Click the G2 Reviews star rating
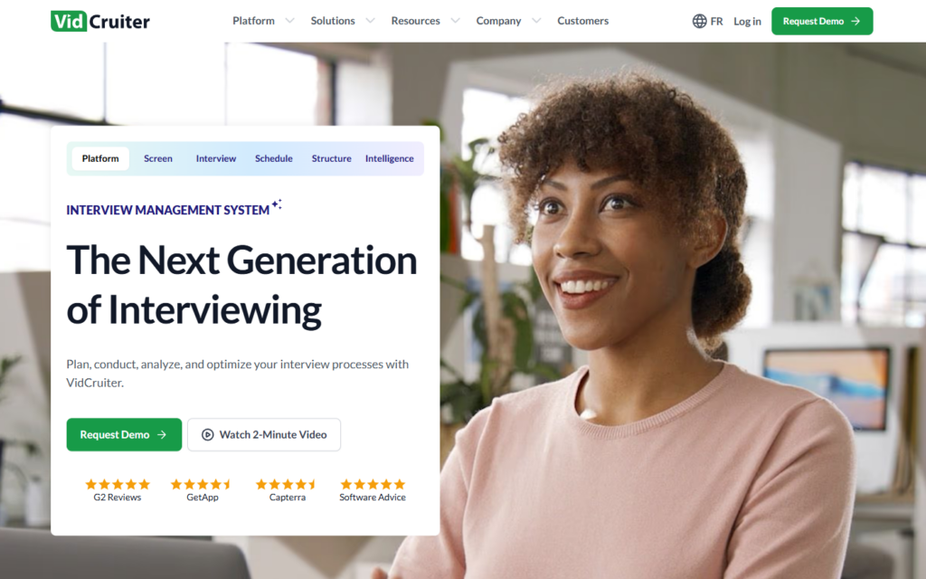 pos(118,485)
